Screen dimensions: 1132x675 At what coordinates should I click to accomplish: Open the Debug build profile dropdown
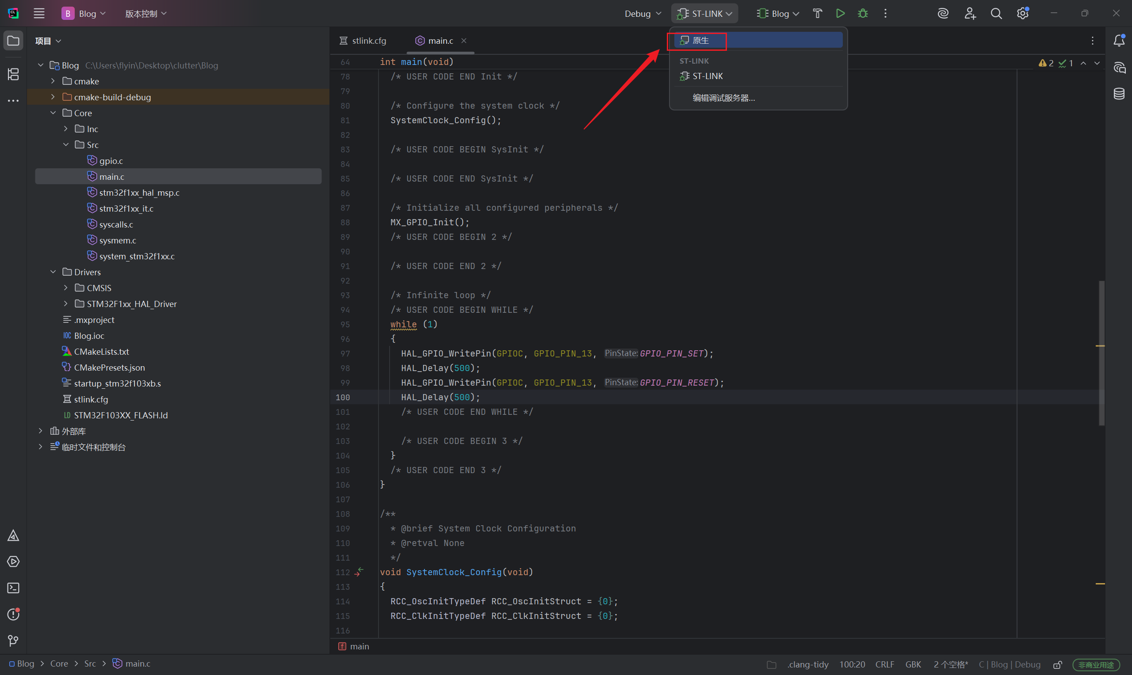pos(642,14)
